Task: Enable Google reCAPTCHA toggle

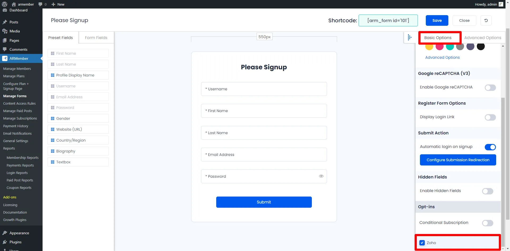Action: click(x=490, y=87)
